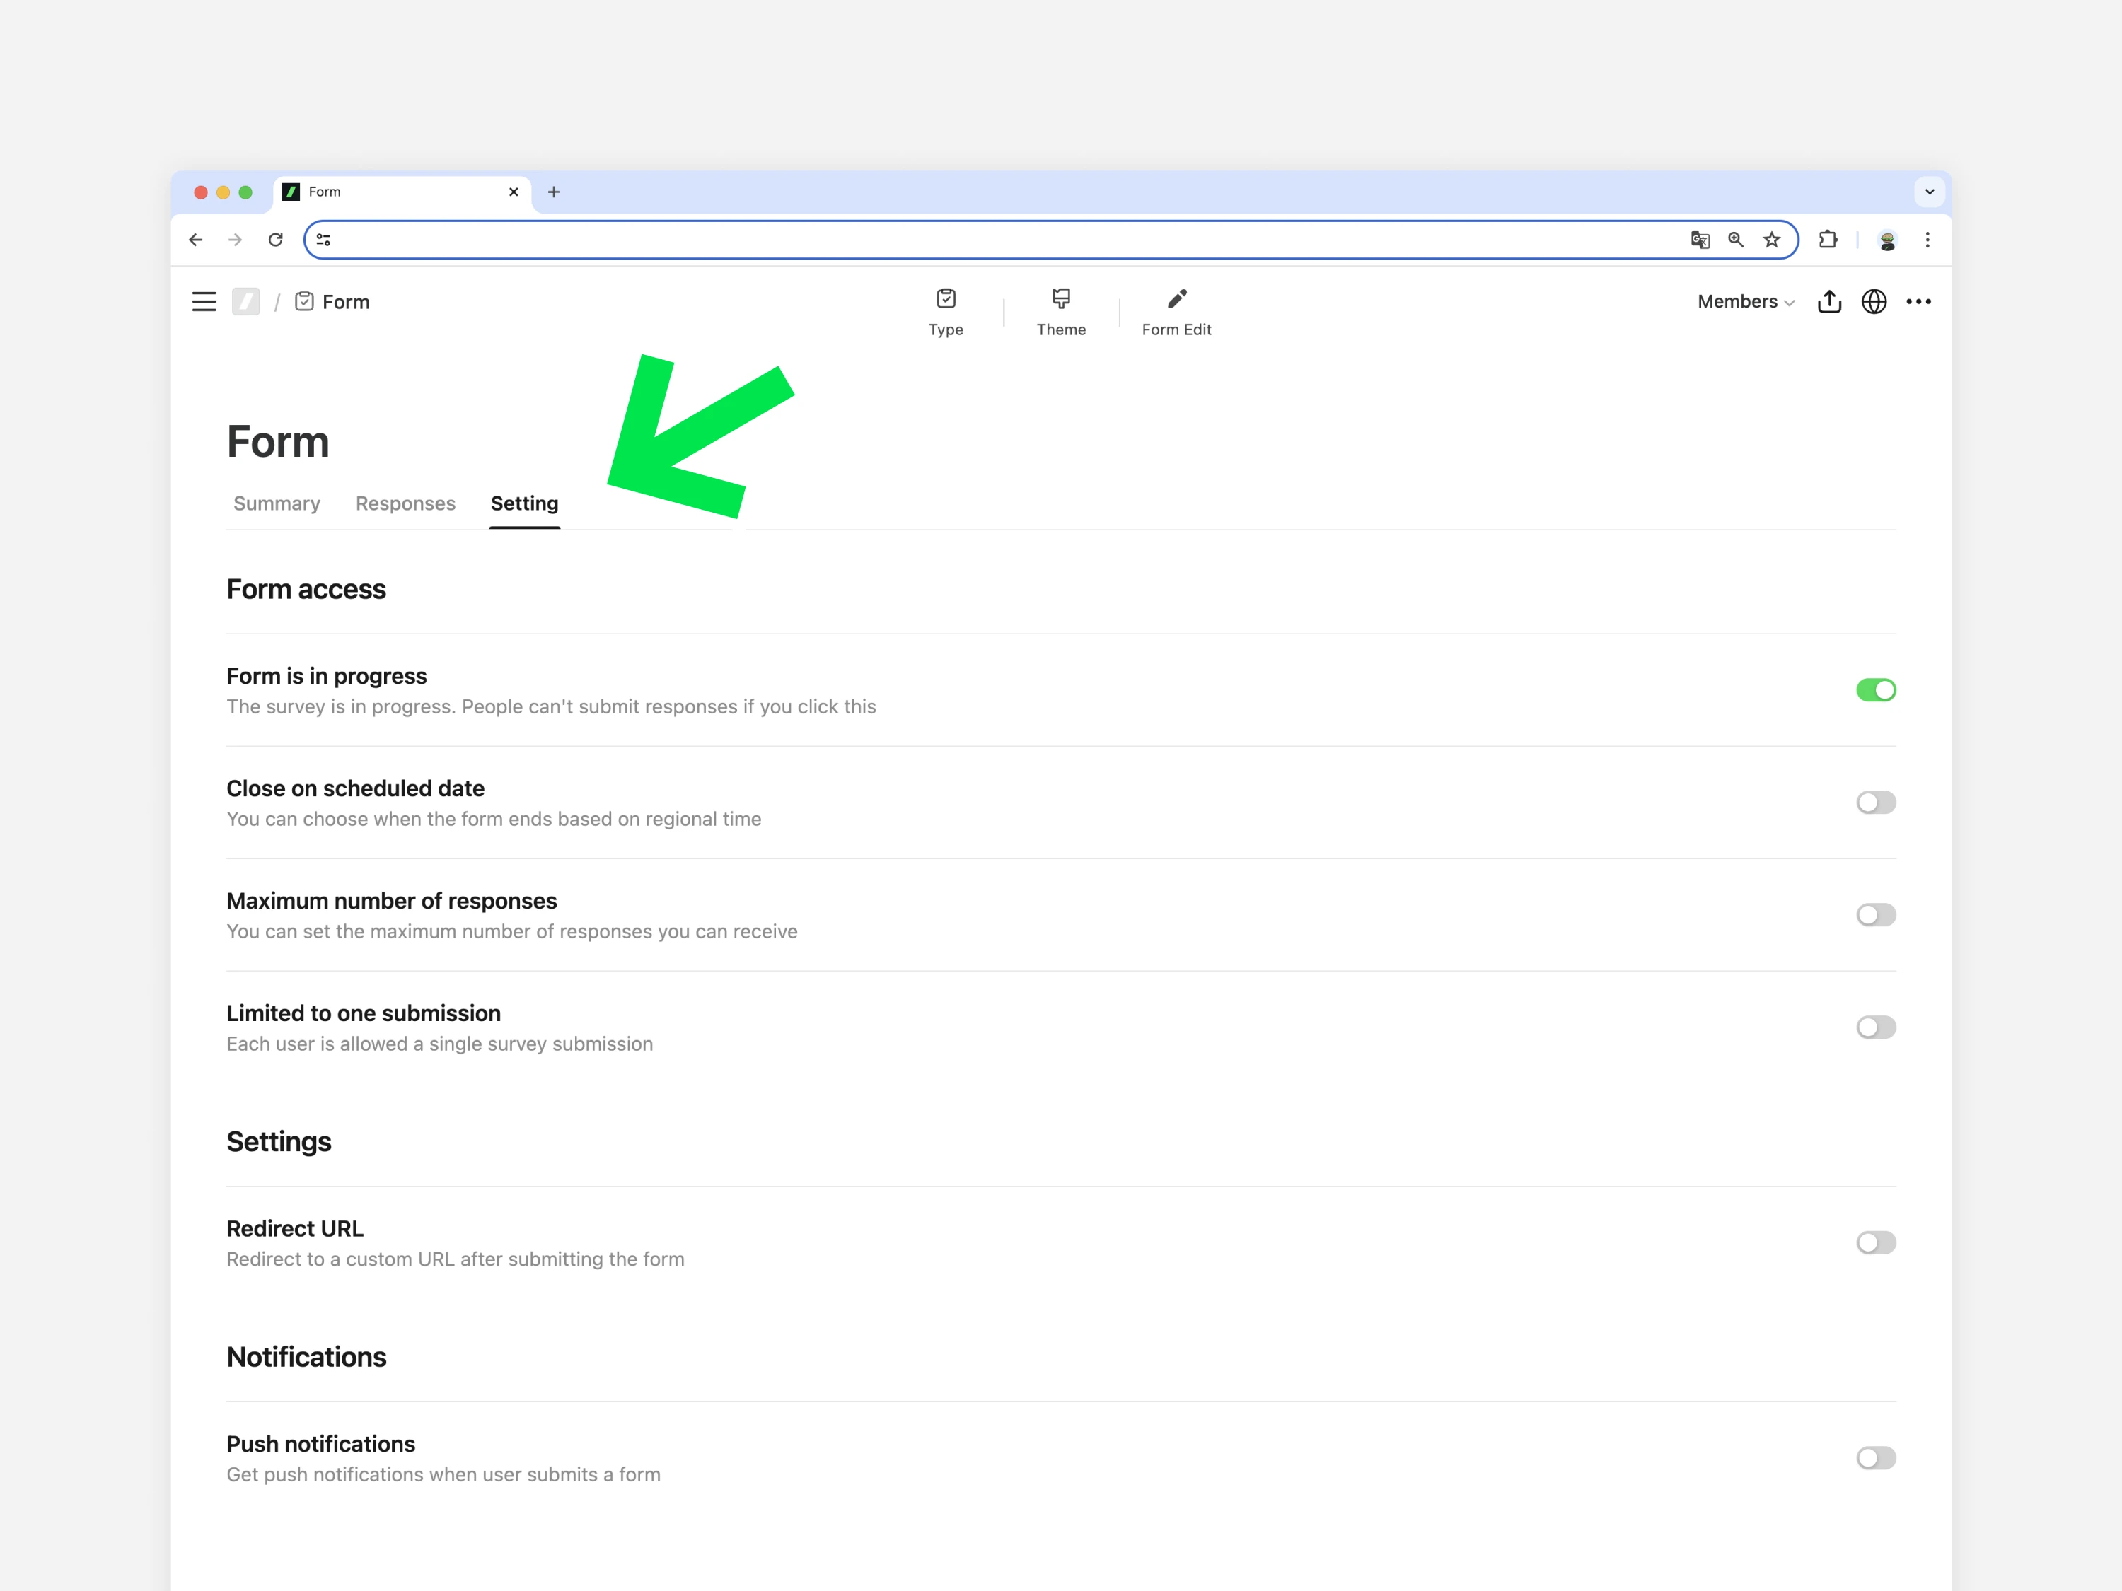Screen dimensions: 2122x1591
Task: Expand the Members dropdown
Action: click(x=1745, y=301)
